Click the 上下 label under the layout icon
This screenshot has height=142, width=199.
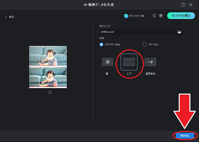pos(129,73)
